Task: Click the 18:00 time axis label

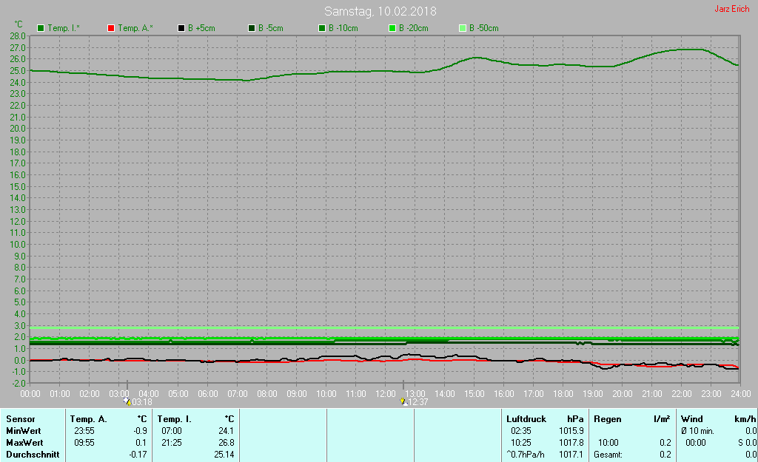Action: tap(563, 393)
